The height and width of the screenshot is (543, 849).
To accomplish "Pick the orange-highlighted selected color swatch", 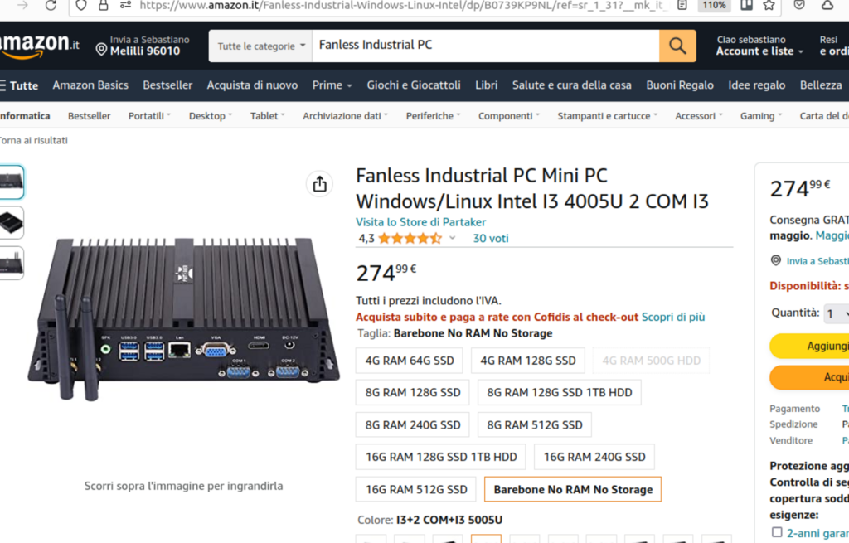I will coord(486,539).
